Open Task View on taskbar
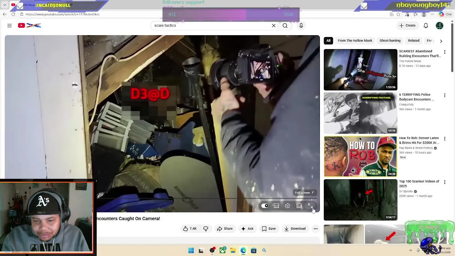This screenshot has height=256, width=455. coord(201,251)
